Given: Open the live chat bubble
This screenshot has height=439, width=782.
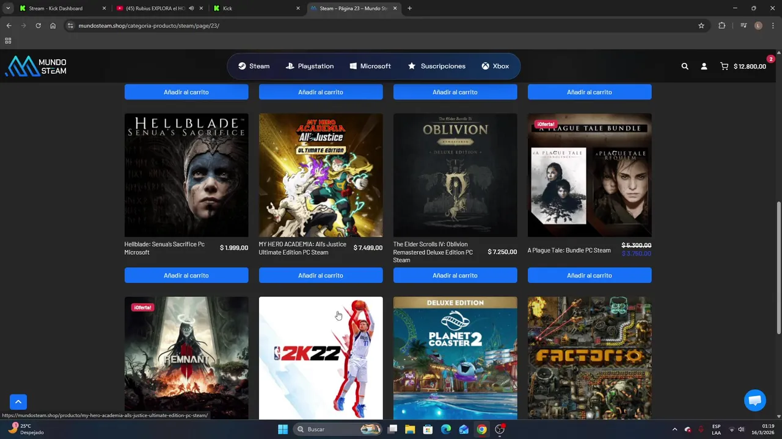Looking at the screenshot, I should [x=755, y=401].
